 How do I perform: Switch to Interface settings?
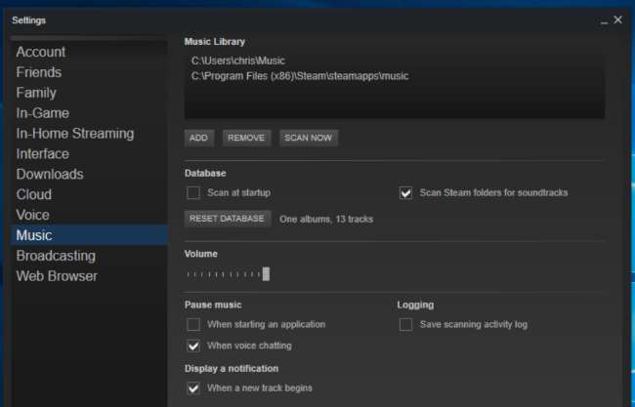point(43,154)
